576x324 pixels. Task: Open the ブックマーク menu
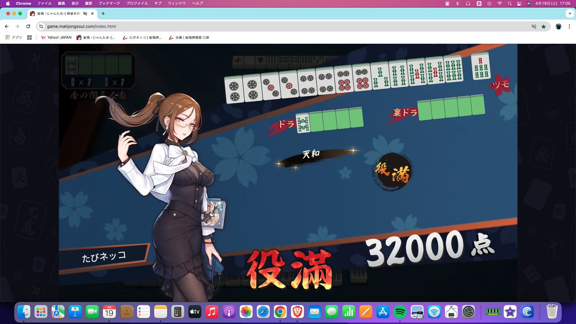108,3
